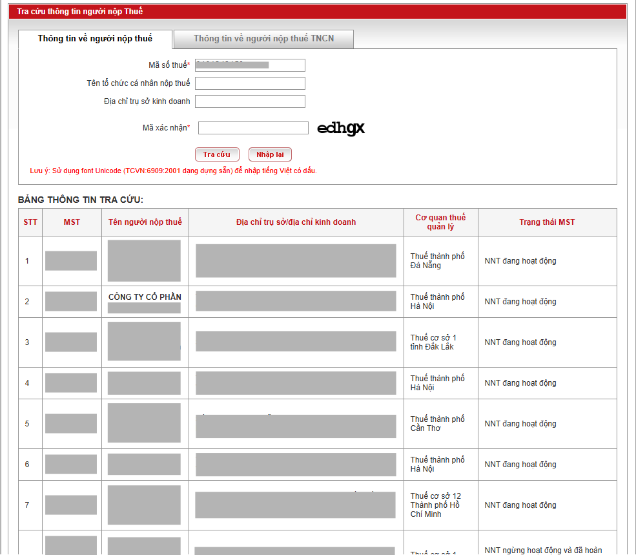This screenshot has width=636, height=555.
Task: Click the Nhập lại reset button
Action: (270, 154)
